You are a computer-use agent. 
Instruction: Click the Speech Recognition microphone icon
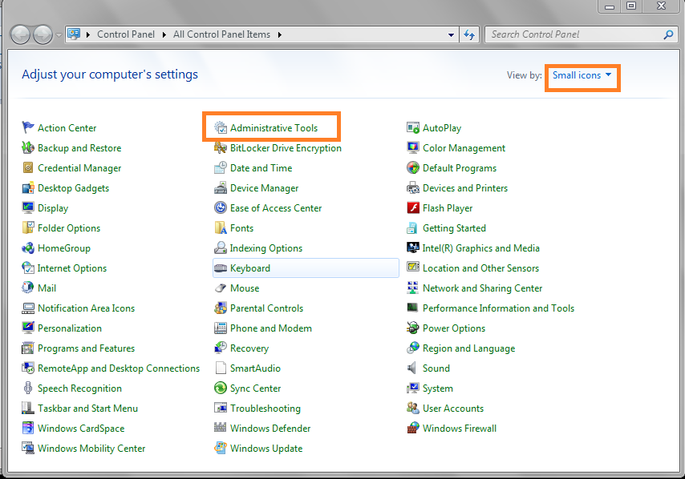point(28,388)
